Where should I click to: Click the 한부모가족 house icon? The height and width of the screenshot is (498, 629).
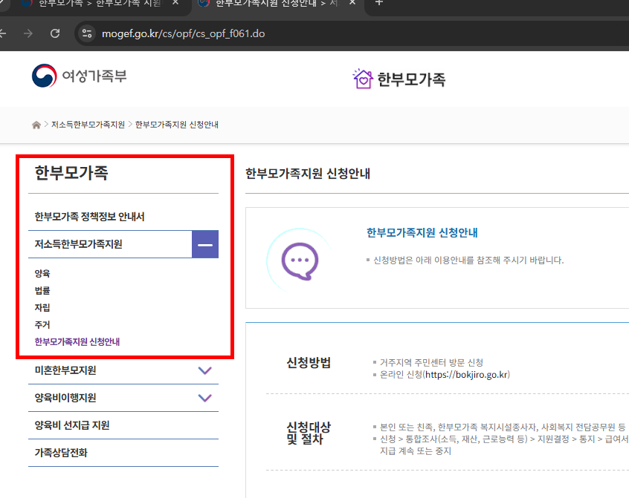[x=362, y=77]
